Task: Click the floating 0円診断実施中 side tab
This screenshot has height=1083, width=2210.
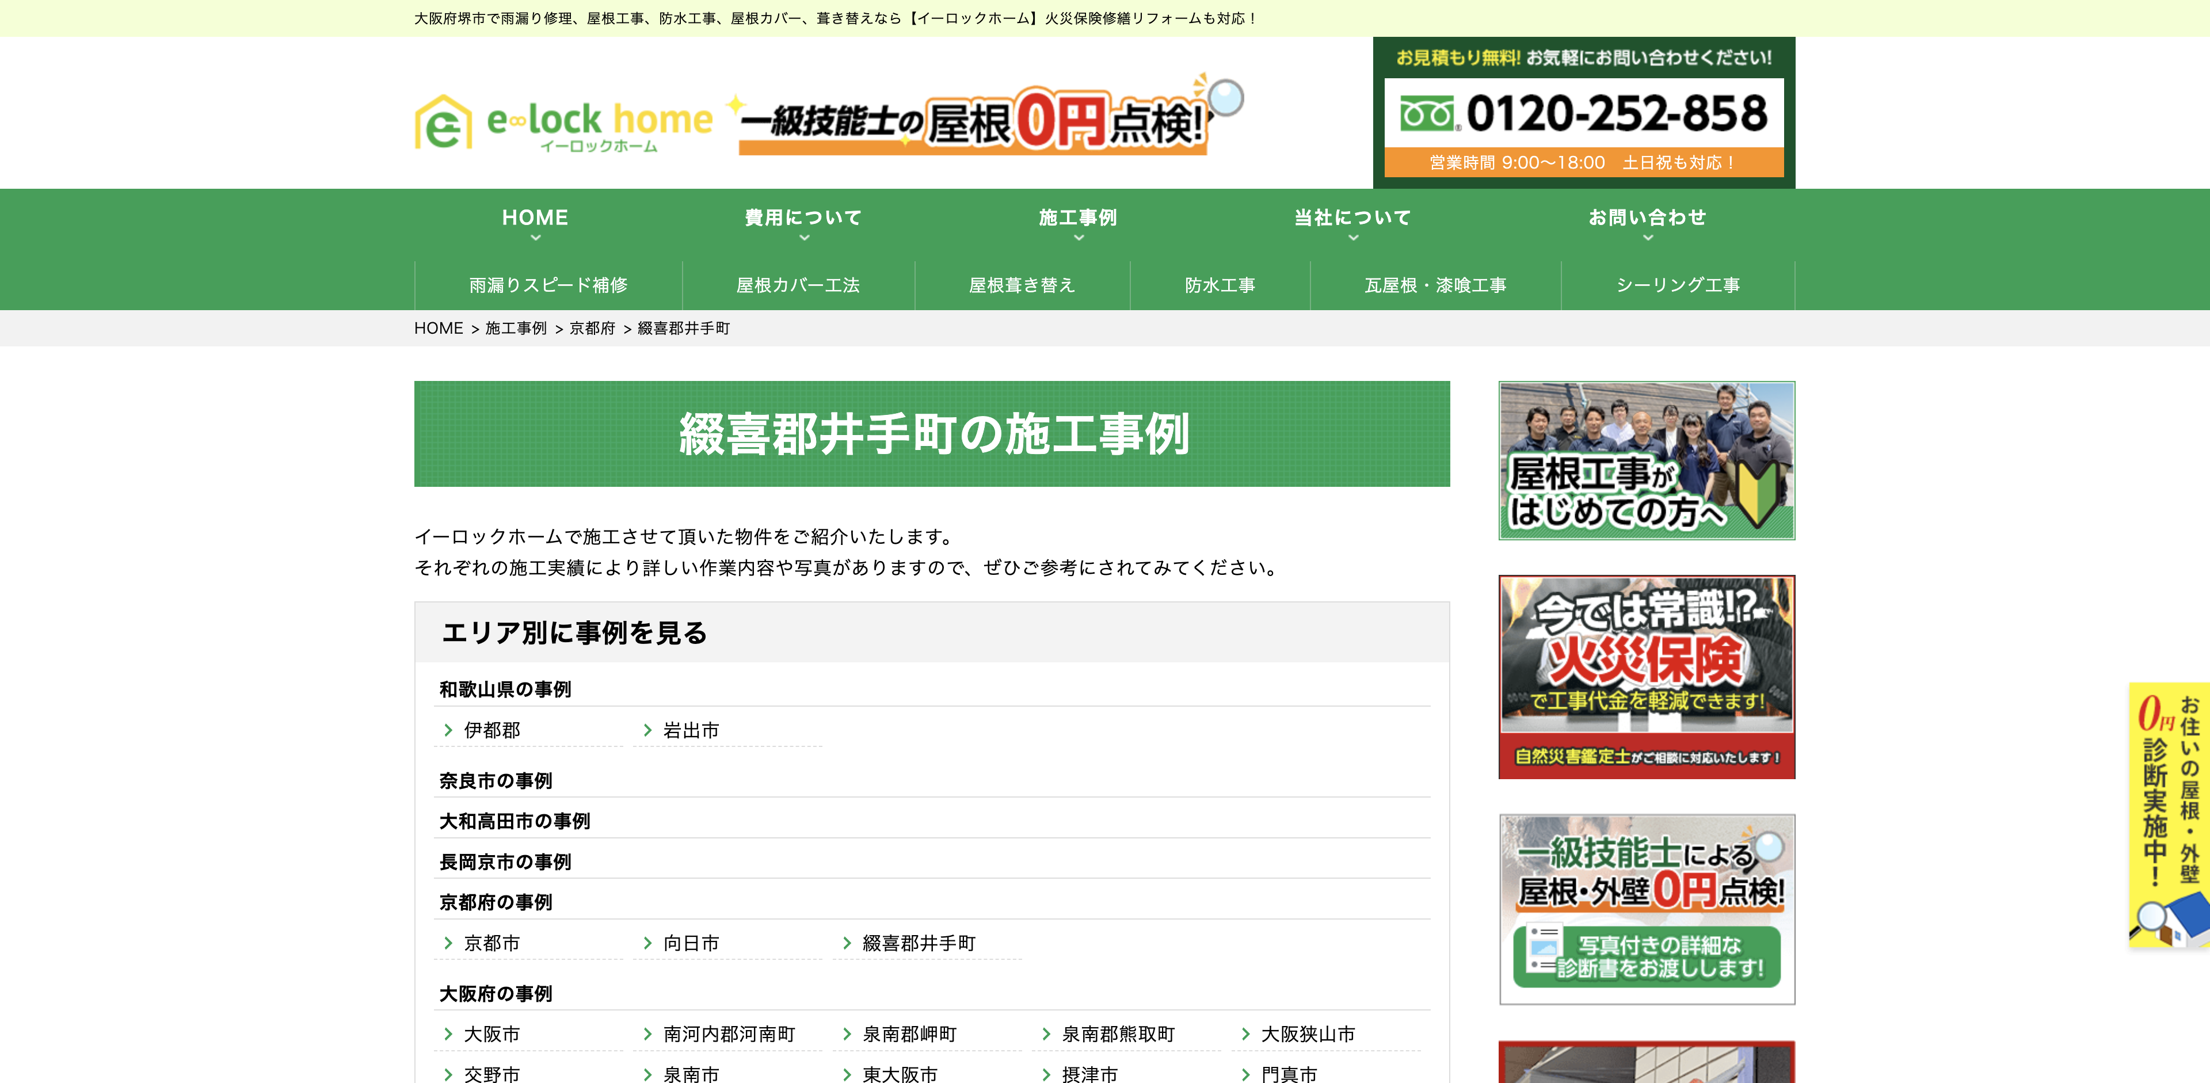Action: pos(2169,815)
